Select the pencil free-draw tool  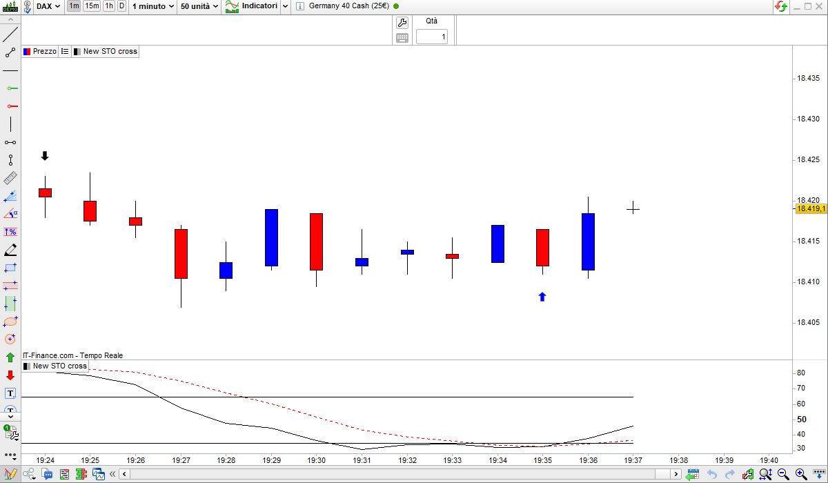10,250
